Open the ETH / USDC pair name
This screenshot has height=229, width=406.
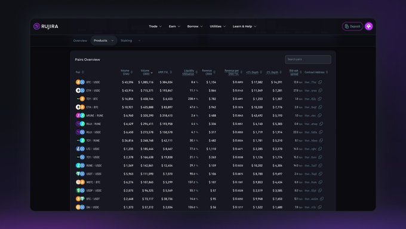[93, 90]
